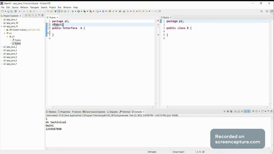Expand the JRE System Library node
274x154 pixels.
point(5,30)
